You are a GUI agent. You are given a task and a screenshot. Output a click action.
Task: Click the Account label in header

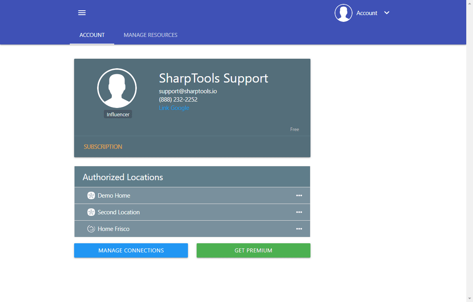click(x=367, y=13)
